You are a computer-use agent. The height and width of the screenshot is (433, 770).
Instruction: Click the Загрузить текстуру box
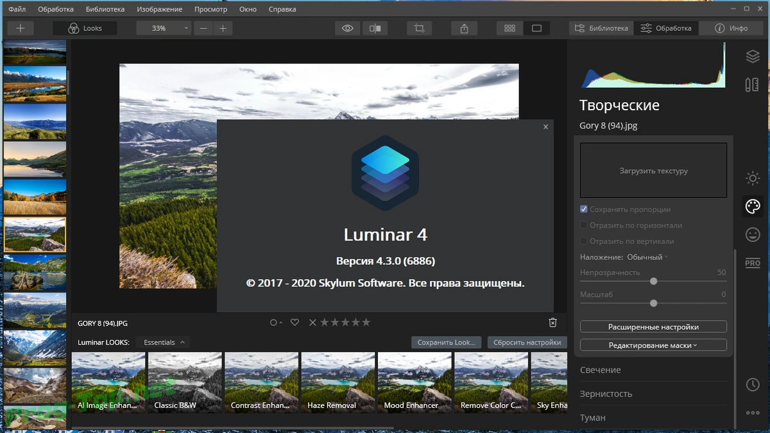point(653,170)
